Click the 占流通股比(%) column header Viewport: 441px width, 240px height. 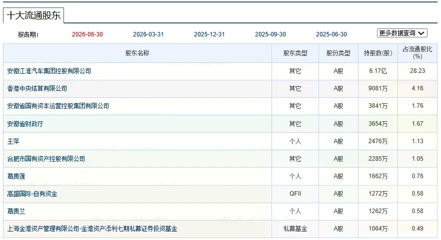point(417,53)
